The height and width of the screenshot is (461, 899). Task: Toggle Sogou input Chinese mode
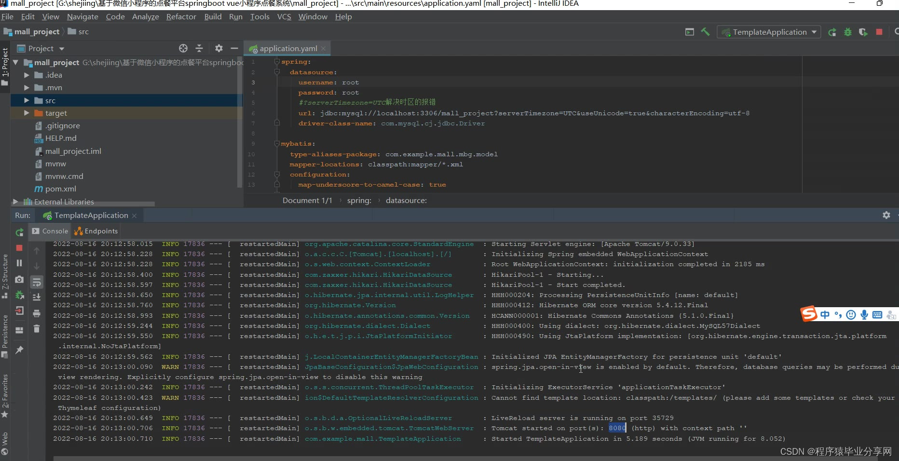point(825,315)
